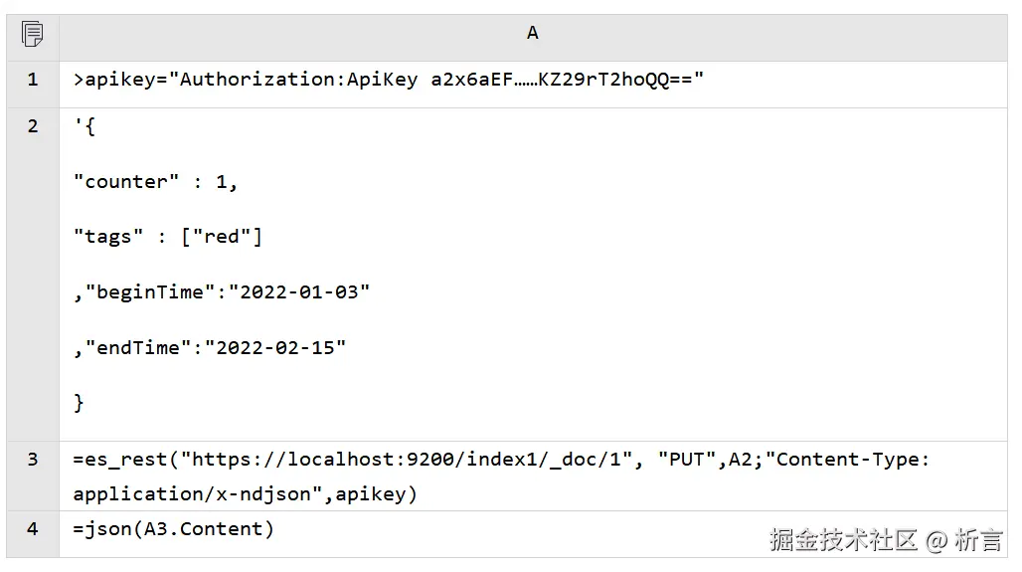
Task: Click the "PUT" method argument in A3
Action: 687,460
